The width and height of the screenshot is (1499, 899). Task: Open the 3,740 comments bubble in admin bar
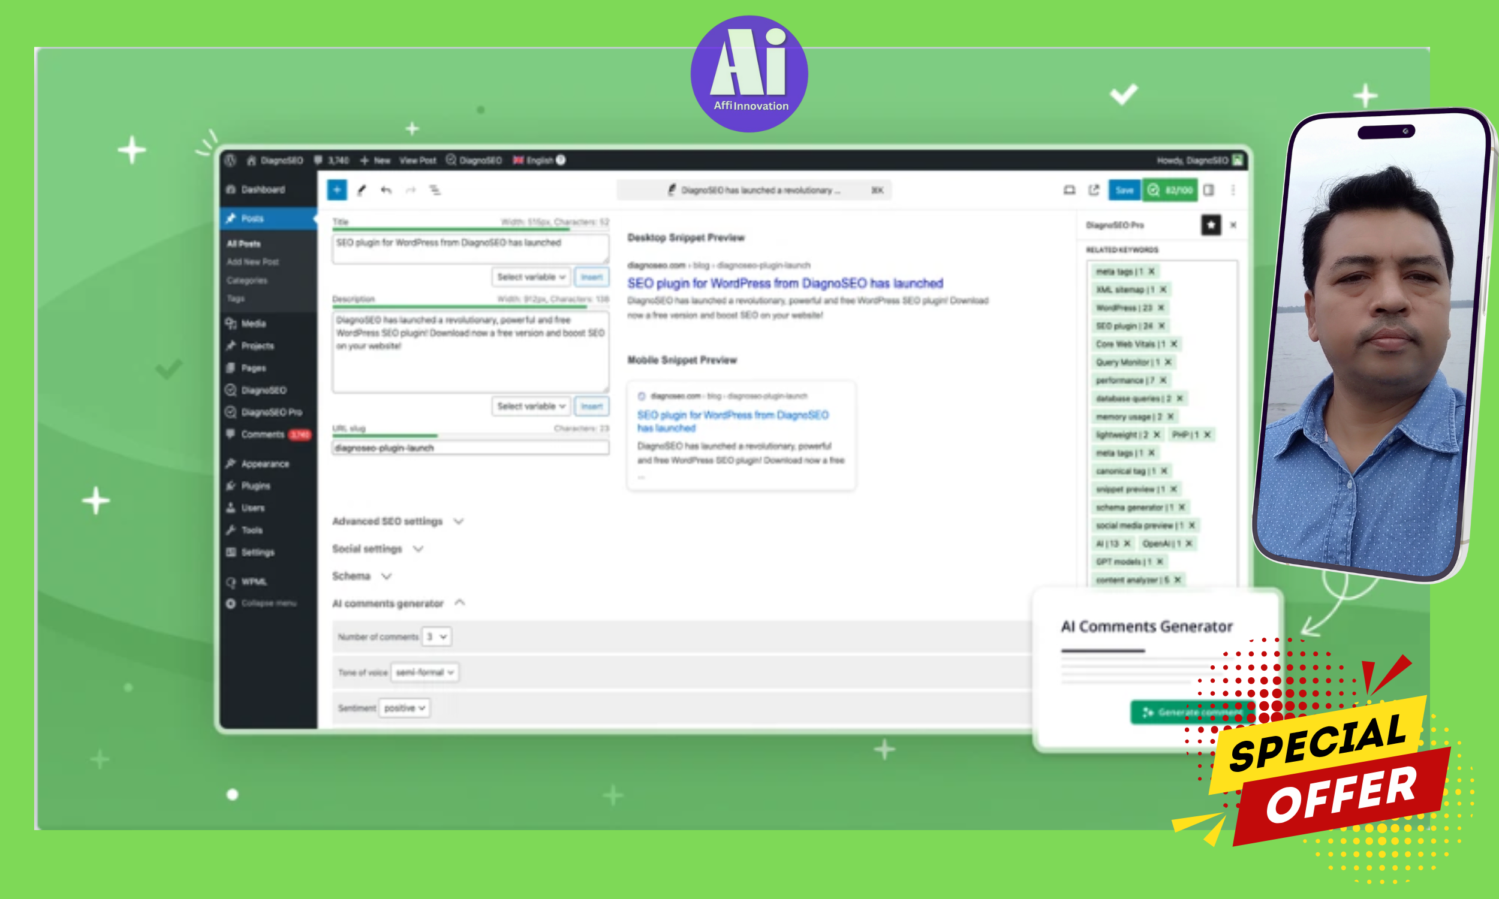(332, 160)
